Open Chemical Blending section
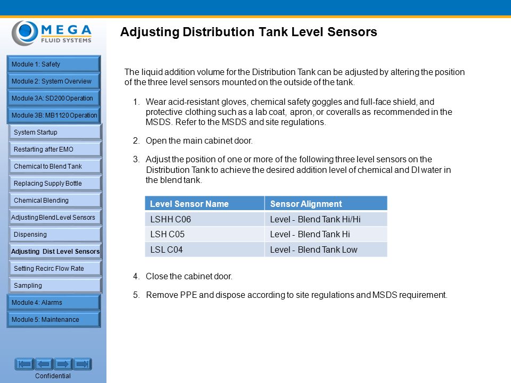The height and width of the screenshot is (383, 511). click(55, 201)
